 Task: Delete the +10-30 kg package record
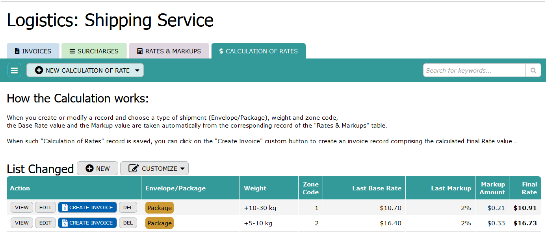[x=128, y=208]
